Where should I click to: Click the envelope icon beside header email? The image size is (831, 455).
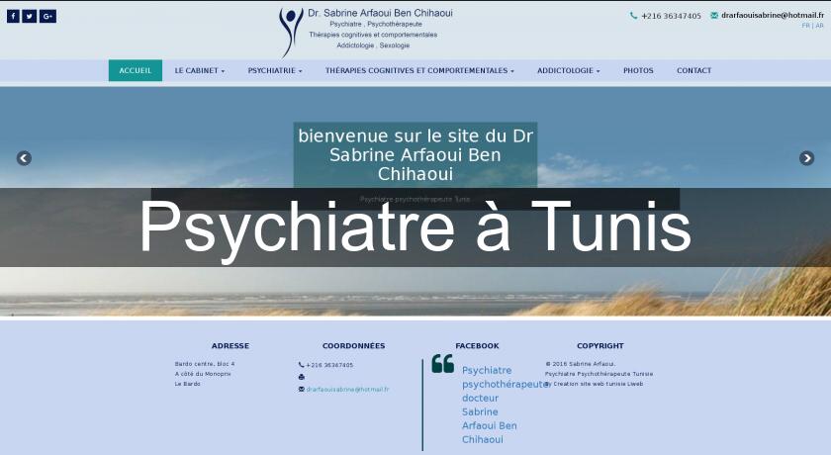714,16
